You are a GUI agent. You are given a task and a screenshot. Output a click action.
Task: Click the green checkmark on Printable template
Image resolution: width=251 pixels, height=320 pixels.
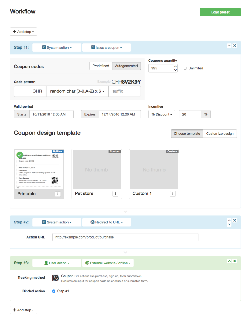click(20, 155)
